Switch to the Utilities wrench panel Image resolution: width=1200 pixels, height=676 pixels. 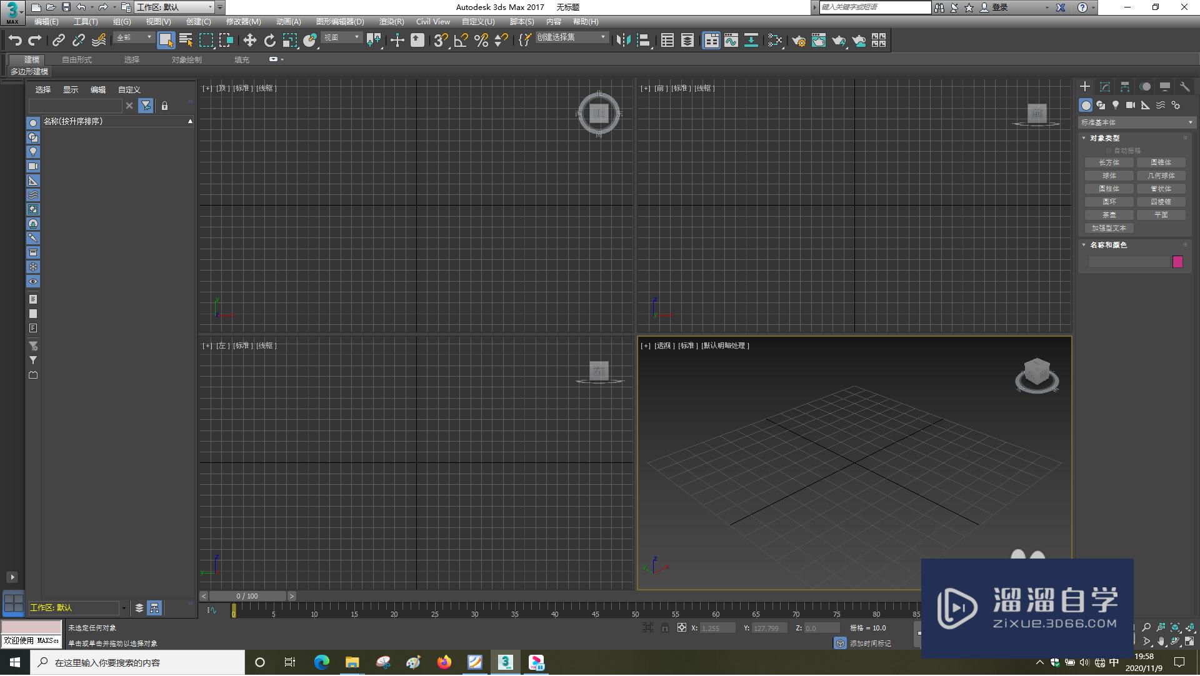pyautogui.click(x=1184, y=87)
